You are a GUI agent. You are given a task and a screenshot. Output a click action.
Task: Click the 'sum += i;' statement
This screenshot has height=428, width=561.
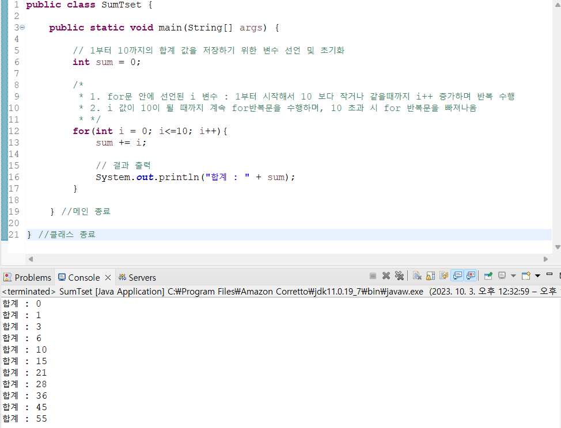pos(121,143)
